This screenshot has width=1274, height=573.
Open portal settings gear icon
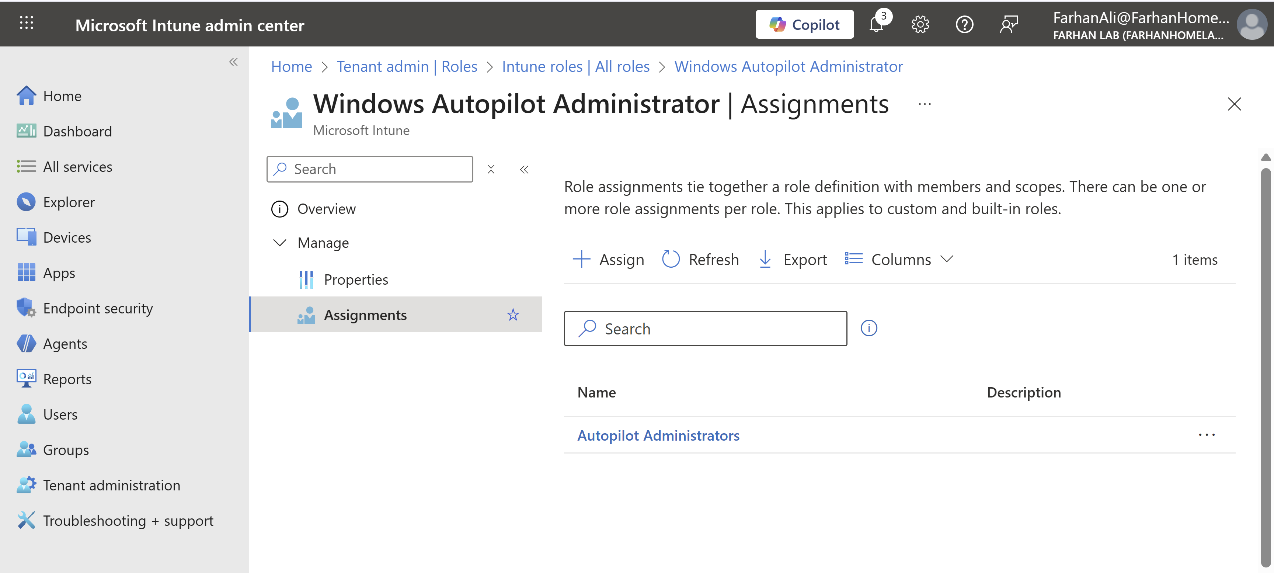[x=920, y=24]
